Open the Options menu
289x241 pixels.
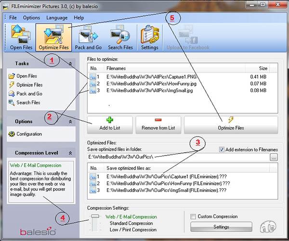(x=31, y=18)
